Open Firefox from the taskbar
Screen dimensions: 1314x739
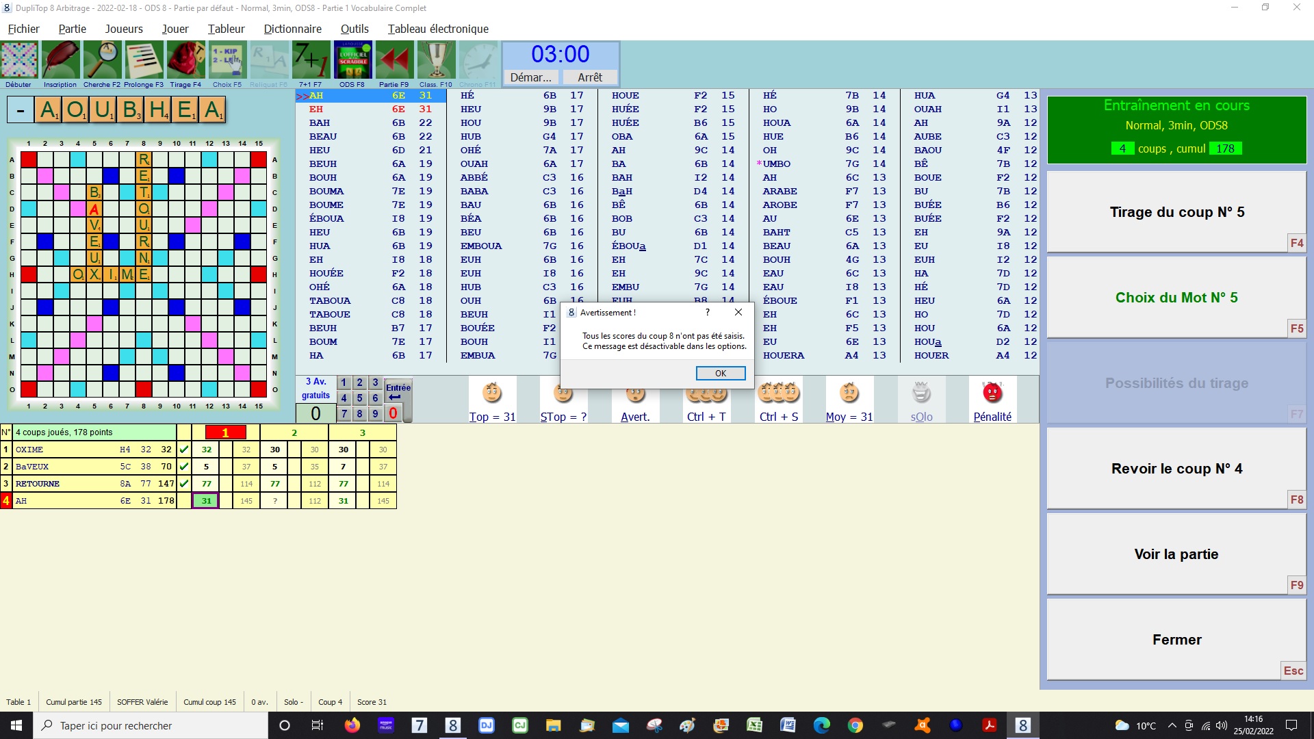pos(352,725)
